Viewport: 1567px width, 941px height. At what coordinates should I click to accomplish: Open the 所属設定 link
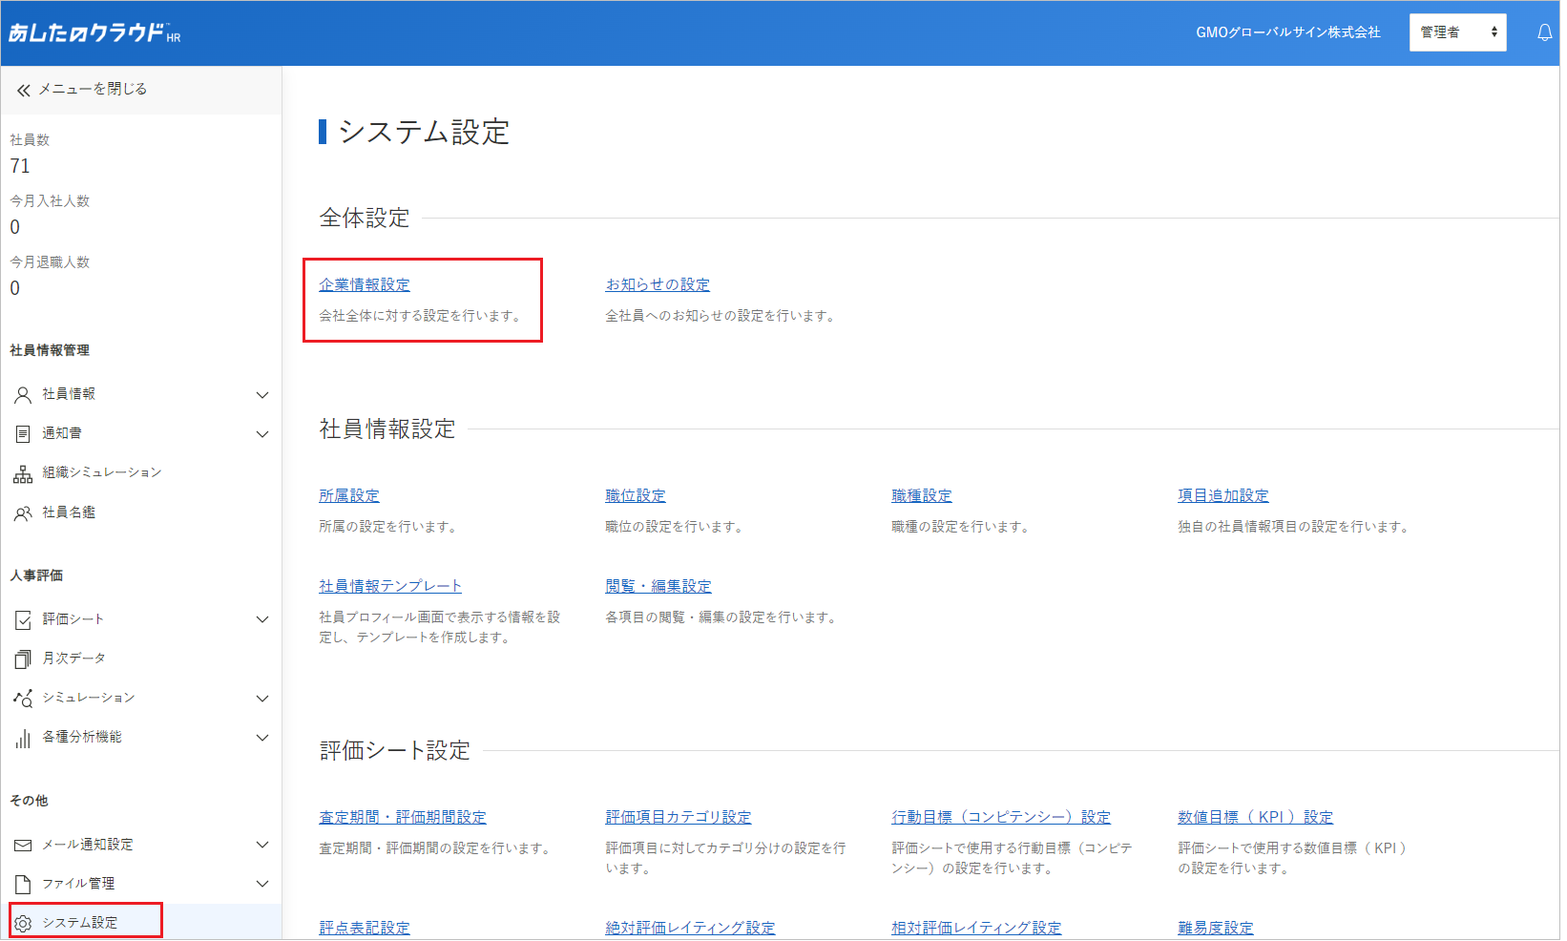(349, 496)
